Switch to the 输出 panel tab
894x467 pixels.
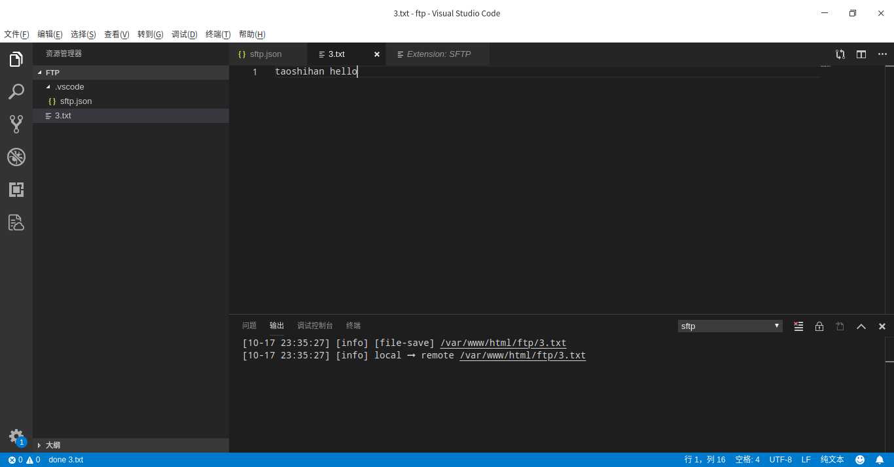pyautogui.click(x=277, y=326)
